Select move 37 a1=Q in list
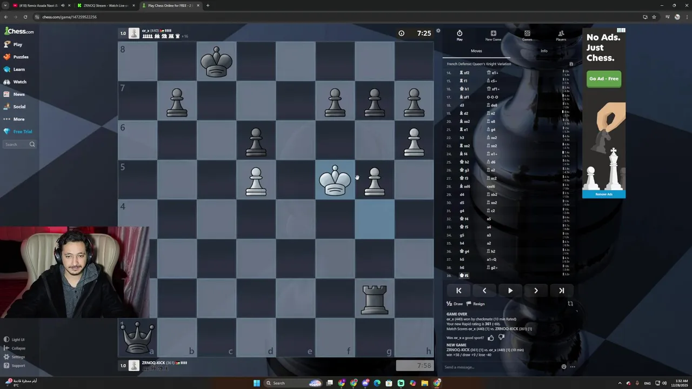Viewport: 692px width, 389px height. (491, 259)
